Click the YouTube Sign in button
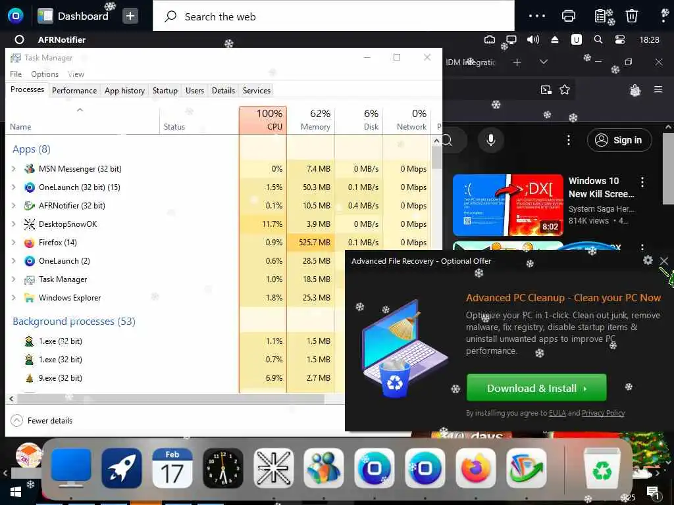The width and height of the screenshot is (674, 505). tap(619, 140)
